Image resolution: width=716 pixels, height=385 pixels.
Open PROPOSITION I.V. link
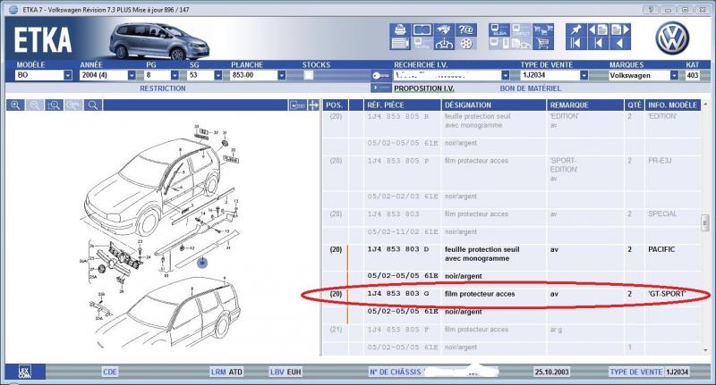click(424, 88)
